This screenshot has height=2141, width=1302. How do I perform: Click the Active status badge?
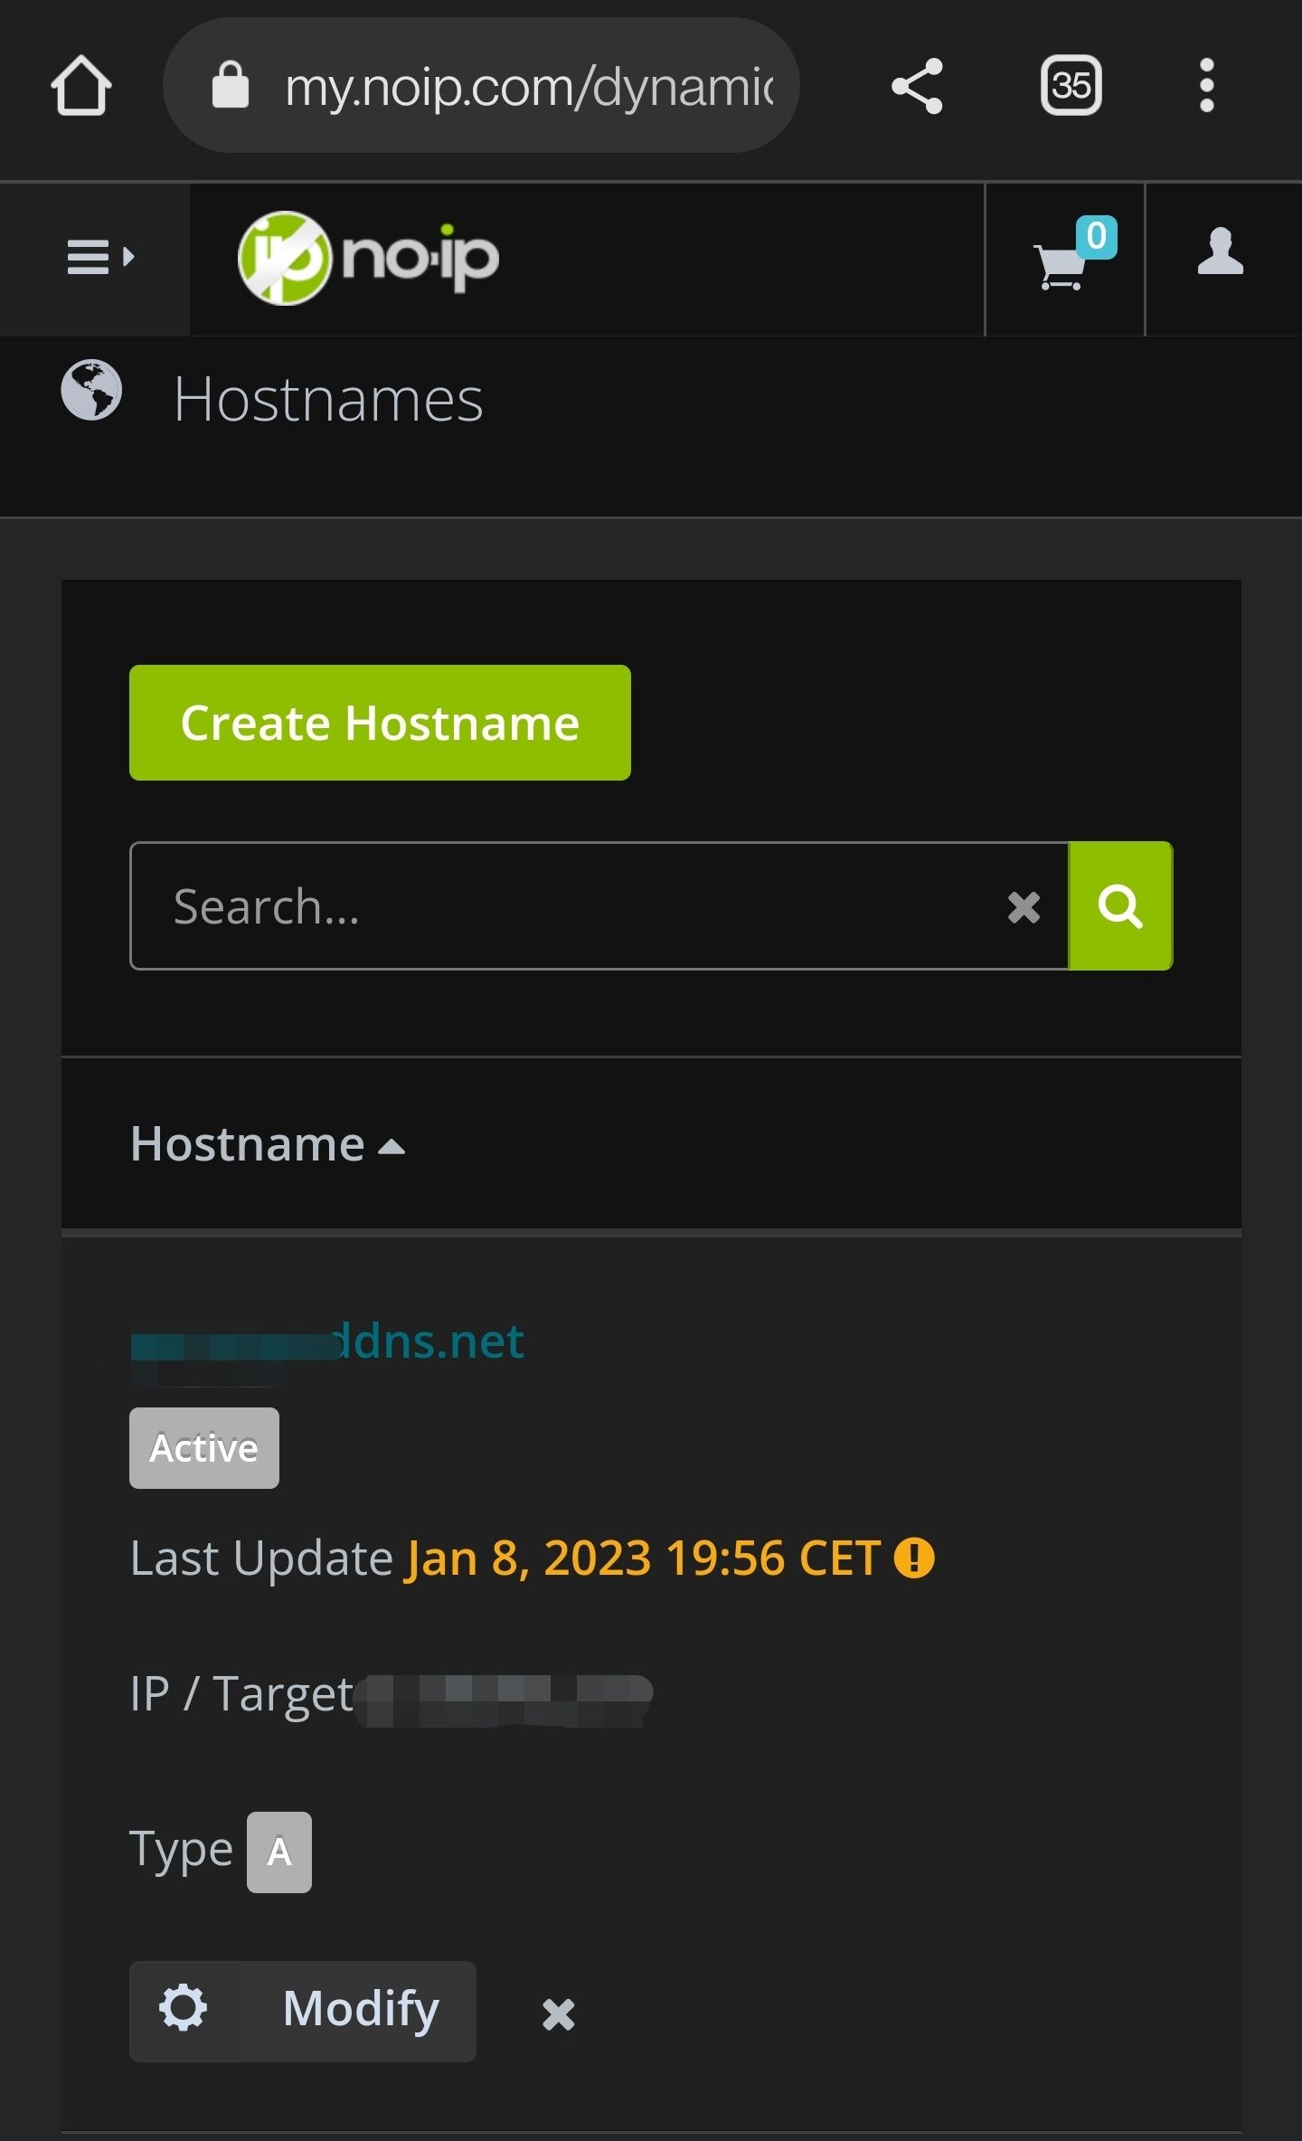click(x=204, y=1448)
